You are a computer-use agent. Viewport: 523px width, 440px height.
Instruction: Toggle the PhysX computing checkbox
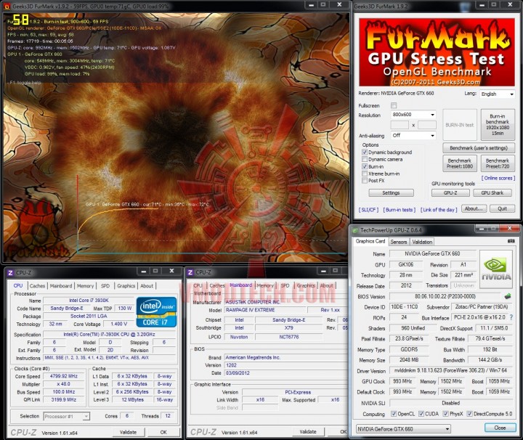(x=445, y=414)
